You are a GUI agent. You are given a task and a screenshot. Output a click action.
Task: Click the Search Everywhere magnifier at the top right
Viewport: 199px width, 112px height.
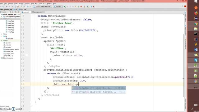coord(183,7)
